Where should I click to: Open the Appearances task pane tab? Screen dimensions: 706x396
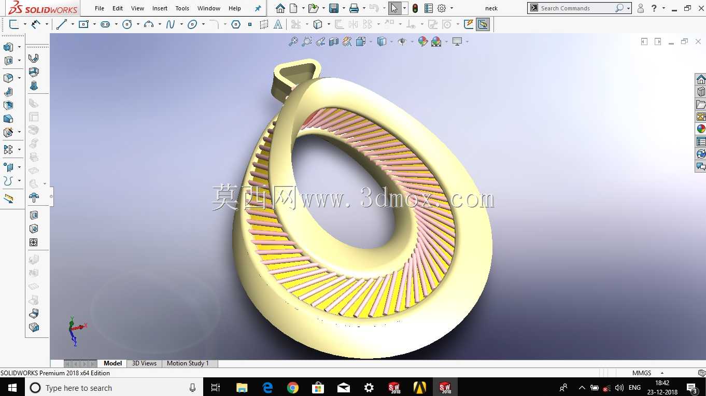(701, 129)
